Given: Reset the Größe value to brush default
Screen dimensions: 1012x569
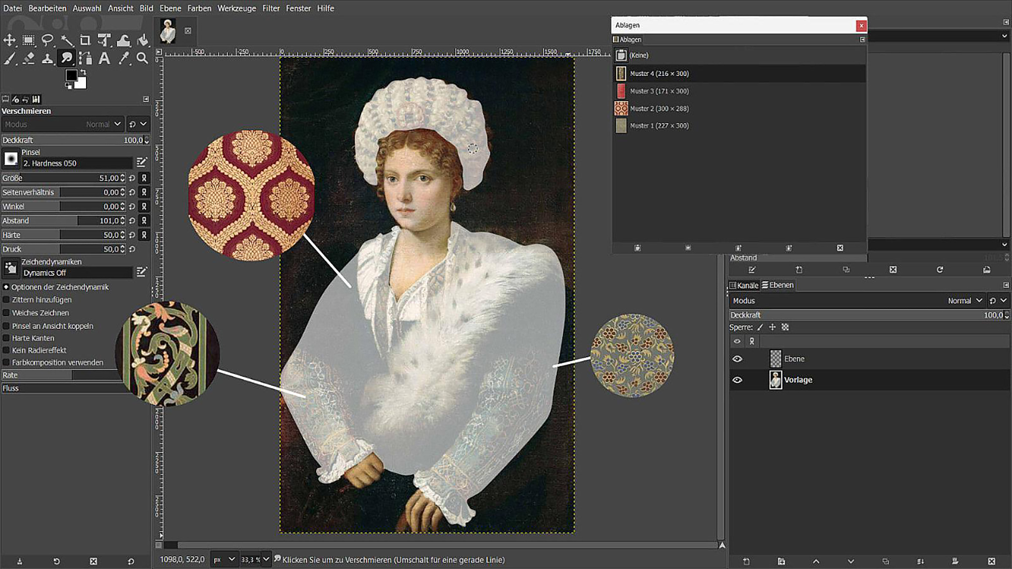Looking at the screenshot, I should 132,178.
